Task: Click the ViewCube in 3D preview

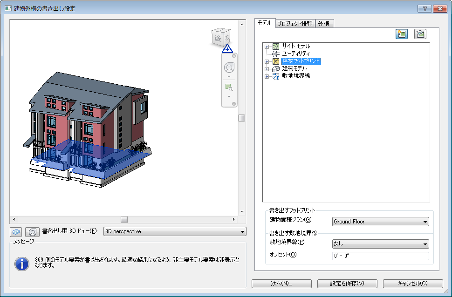Action: click(221, 37)
